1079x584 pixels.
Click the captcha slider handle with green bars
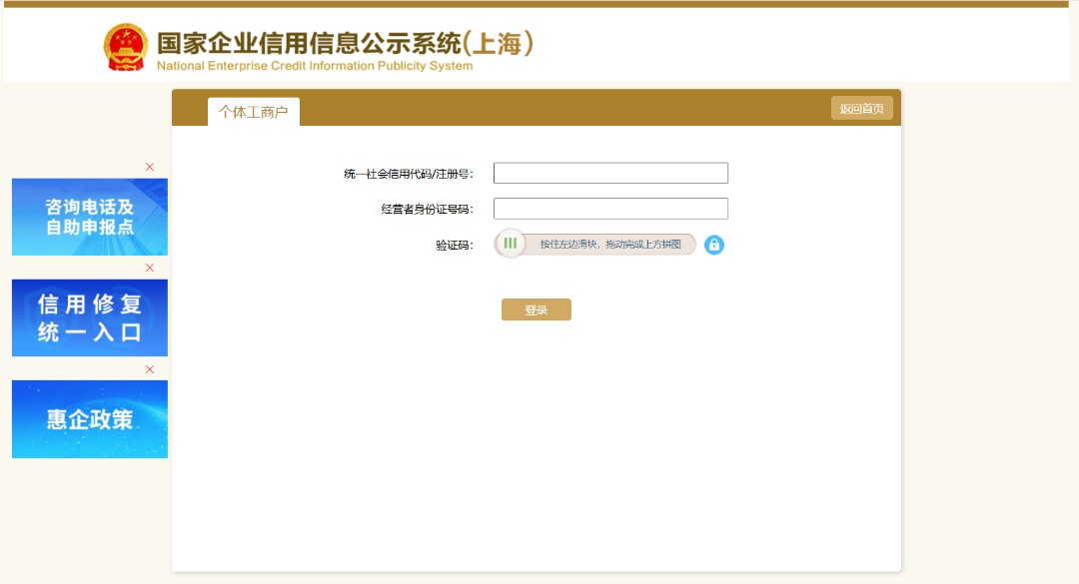click(x=511, y=244)
